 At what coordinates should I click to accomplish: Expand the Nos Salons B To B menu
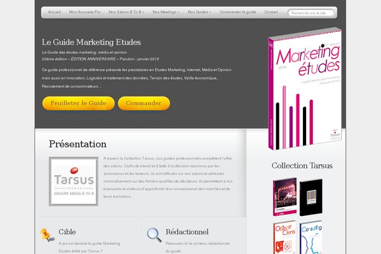point(126,12)
